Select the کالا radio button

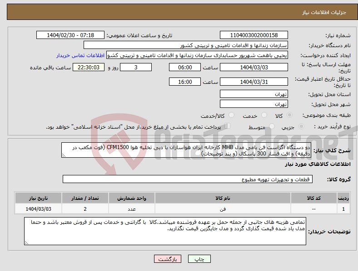(x=289, y=115)
